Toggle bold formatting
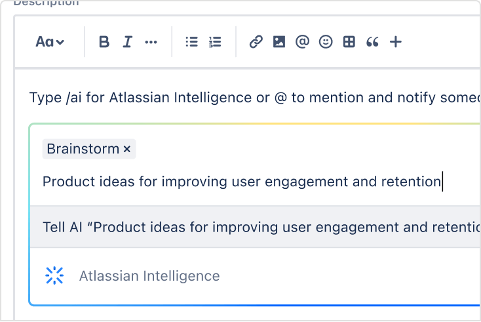The height and width of the screenshot is (322, 481). 104,42
